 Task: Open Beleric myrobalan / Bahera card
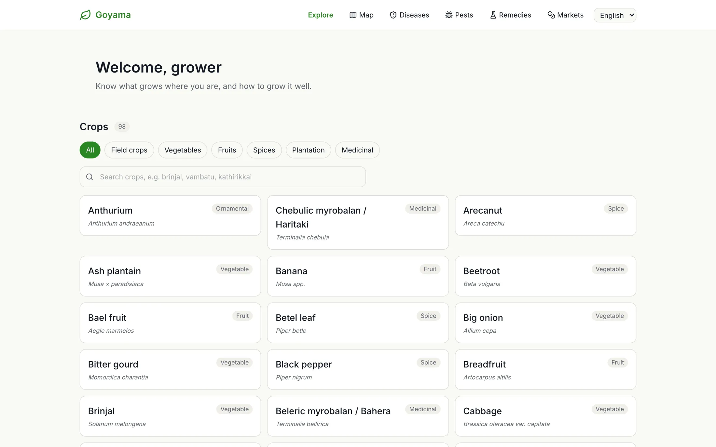358,416
